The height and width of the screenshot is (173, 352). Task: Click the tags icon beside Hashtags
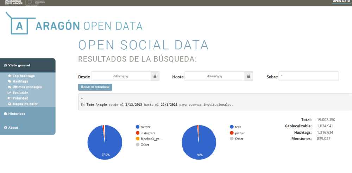tap(10, 81)
